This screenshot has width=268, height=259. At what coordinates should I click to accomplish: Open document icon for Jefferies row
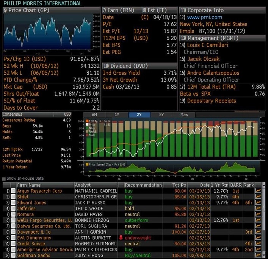tap(13, 209)
